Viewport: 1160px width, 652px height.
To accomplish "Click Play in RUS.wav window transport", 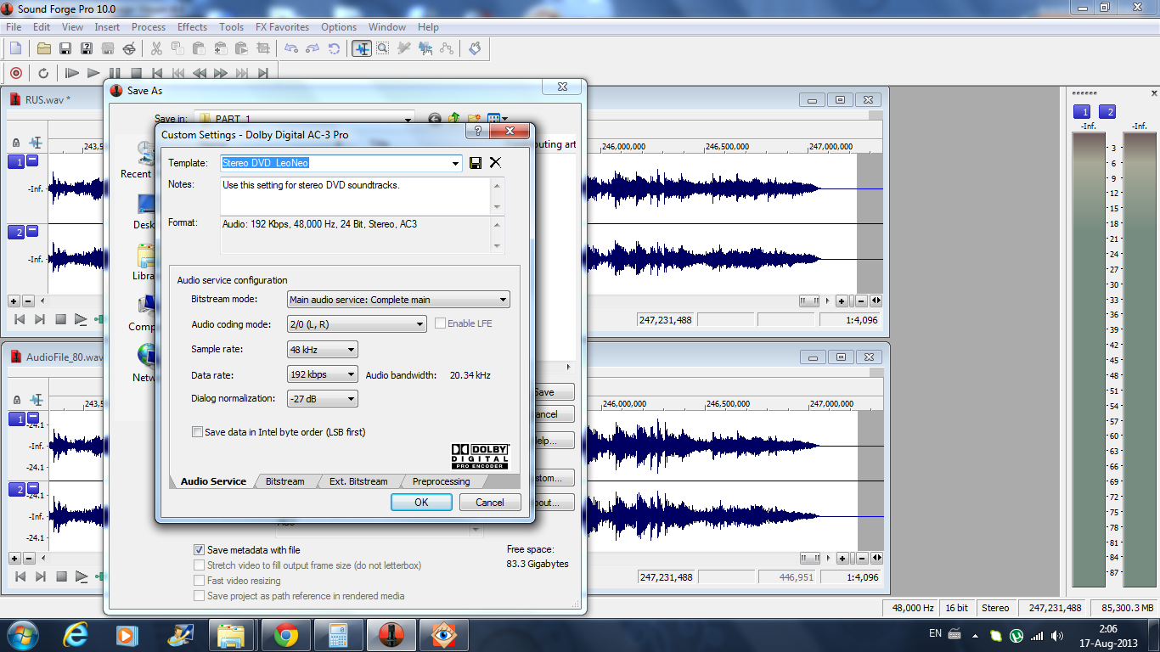I will pos(81,319).
